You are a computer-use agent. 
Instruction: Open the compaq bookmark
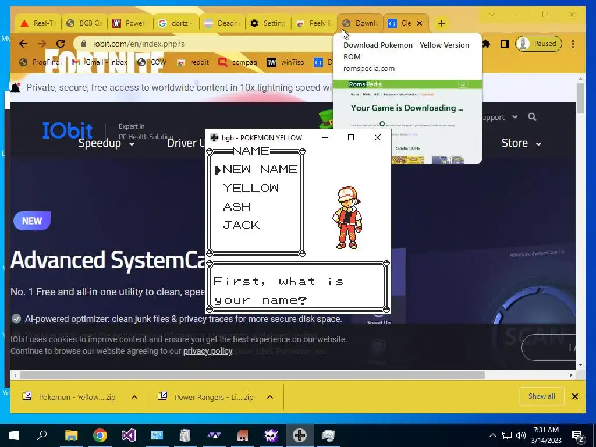pos(238,62)
